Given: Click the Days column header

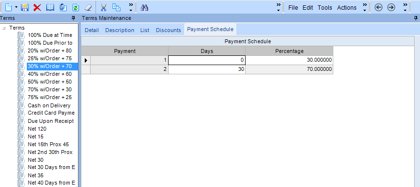Looking at the screenshot, I should [207, 51].
